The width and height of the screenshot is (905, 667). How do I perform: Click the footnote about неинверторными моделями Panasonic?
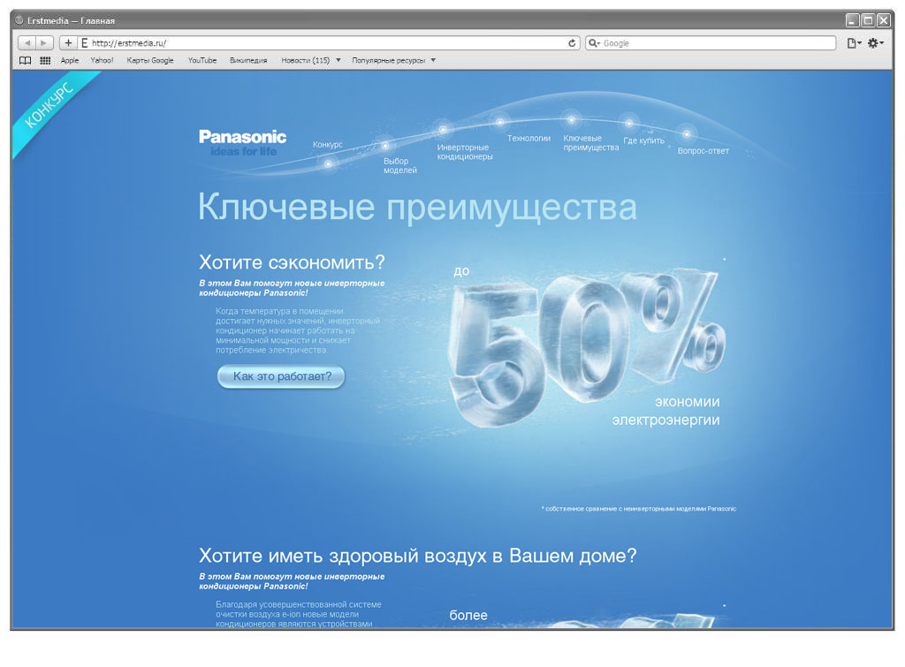(x=639, y=509)
